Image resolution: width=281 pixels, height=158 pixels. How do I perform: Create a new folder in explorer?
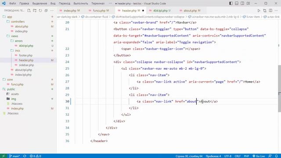[35, 11]
